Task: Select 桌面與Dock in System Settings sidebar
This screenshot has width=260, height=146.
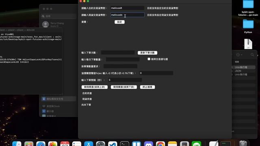Action: coord(58,106)
